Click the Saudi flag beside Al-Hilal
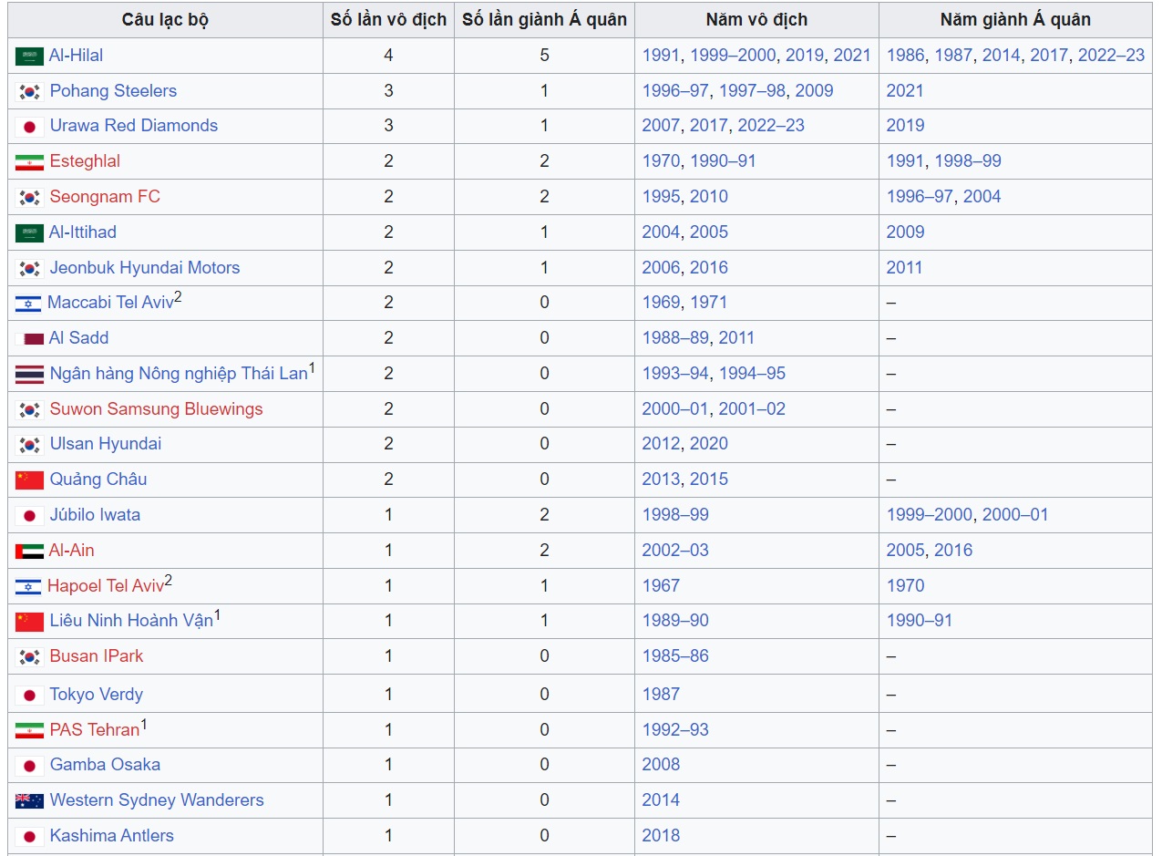Image resolution: width=1162 pixels, height=856 pixels. click(x=29, y=56)
